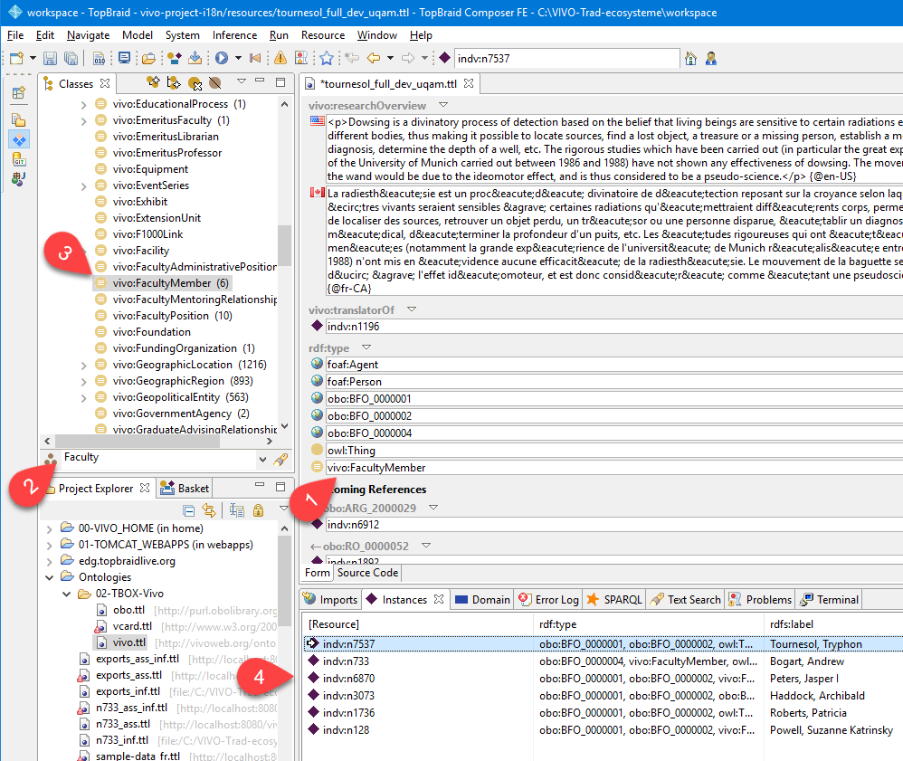Open the Run toolbar button dropdown arrow
The height and width of the screenshot is (761, 903).
click(x=238, y=58)
